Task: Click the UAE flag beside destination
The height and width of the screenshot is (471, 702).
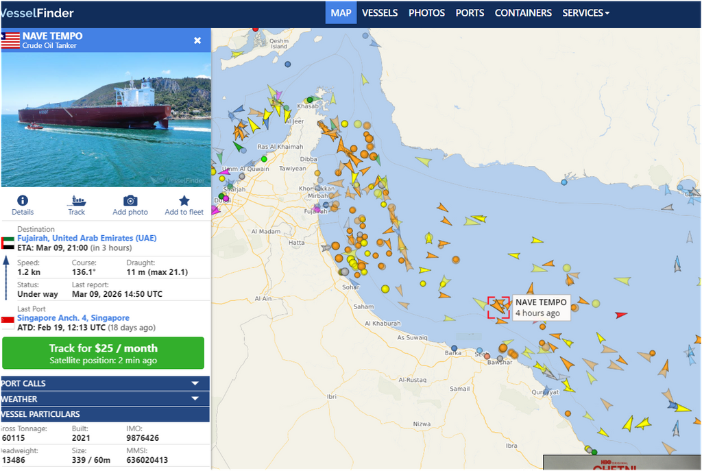Action: pos(8,243)
